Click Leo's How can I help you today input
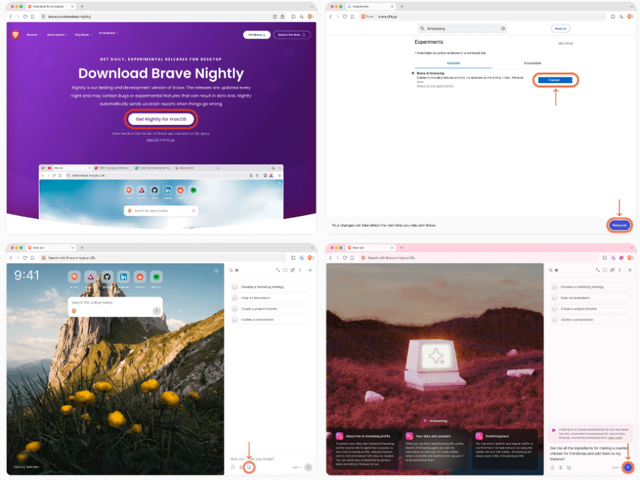640x480 pixels. click(x=262, y=458)
